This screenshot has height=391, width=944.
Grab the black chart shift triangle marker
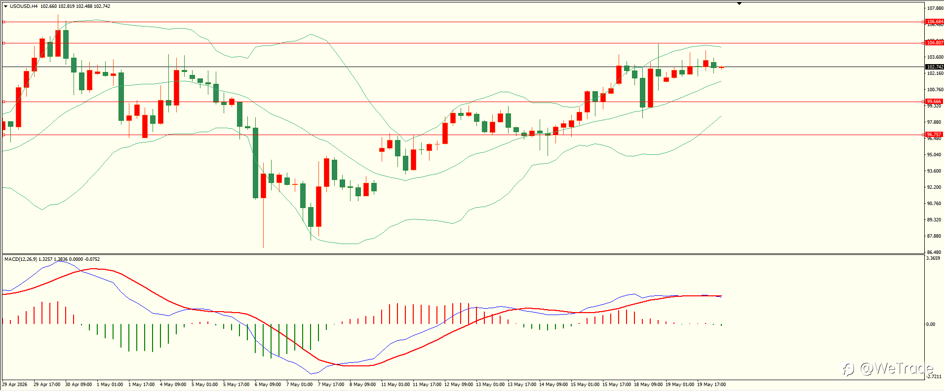click(739, 3)
